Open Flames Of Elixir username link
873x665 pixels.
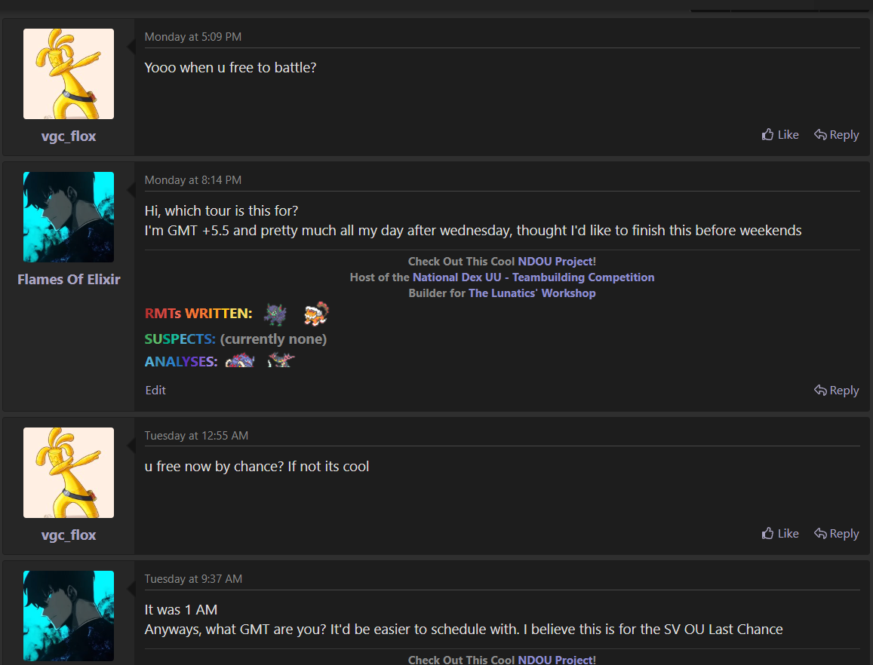(69, 280)
